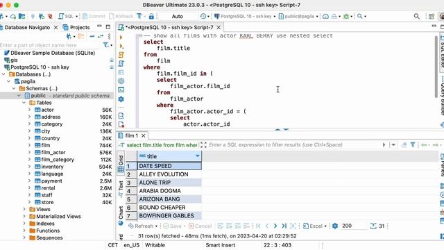
Task: Click the green debug bug icon
Action: pyautogui.click(x=346, y=16)
